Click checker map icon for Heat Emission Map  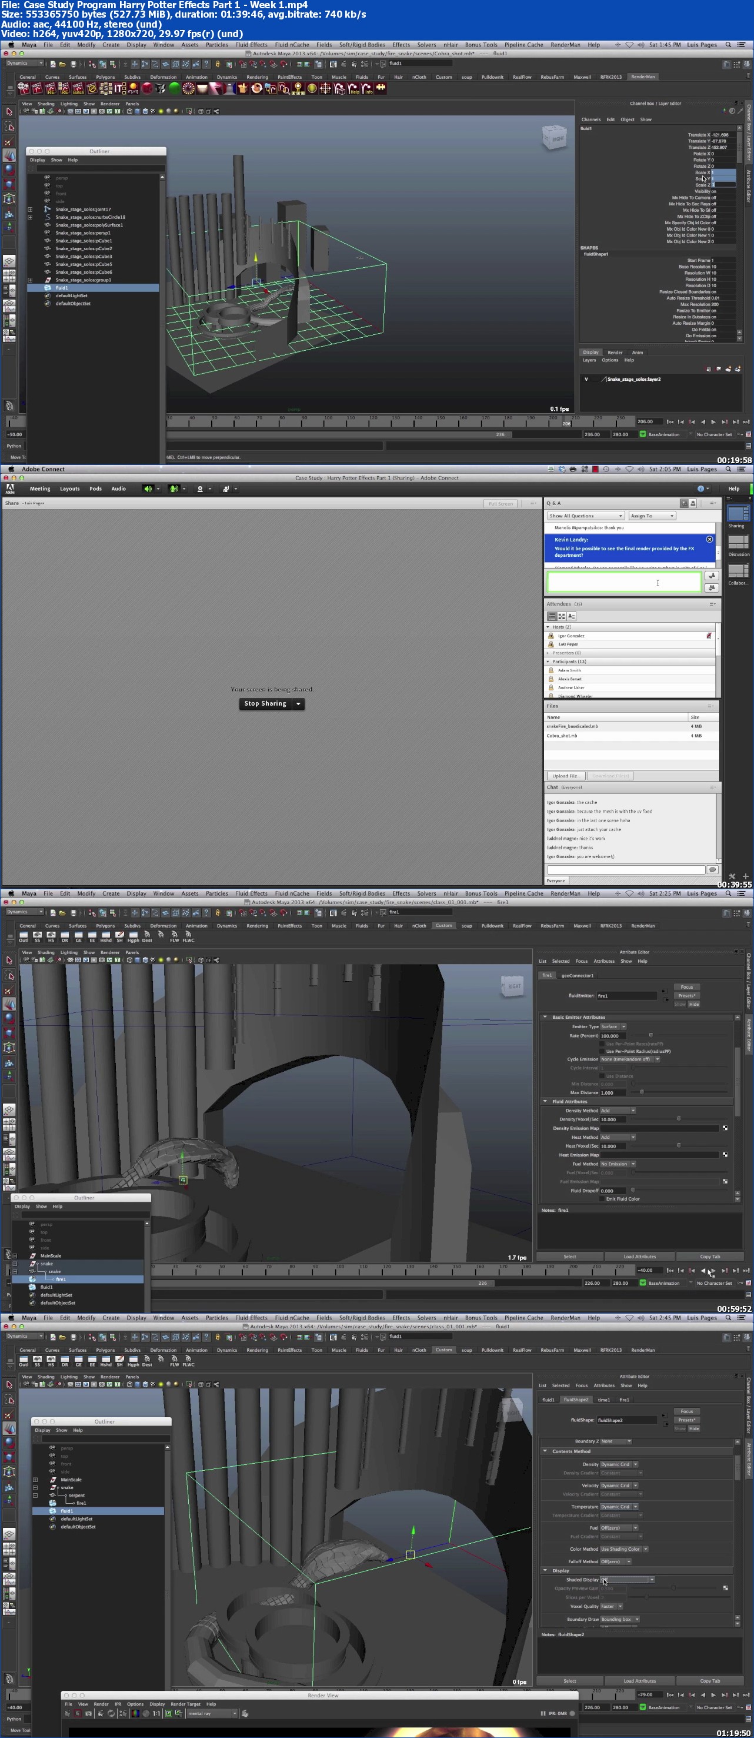[x=725, y=1154]
